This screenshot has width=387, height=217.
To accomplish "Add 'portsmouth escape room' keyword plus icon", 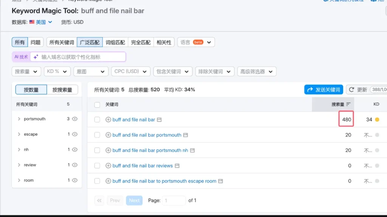I will tap(108, 181).
